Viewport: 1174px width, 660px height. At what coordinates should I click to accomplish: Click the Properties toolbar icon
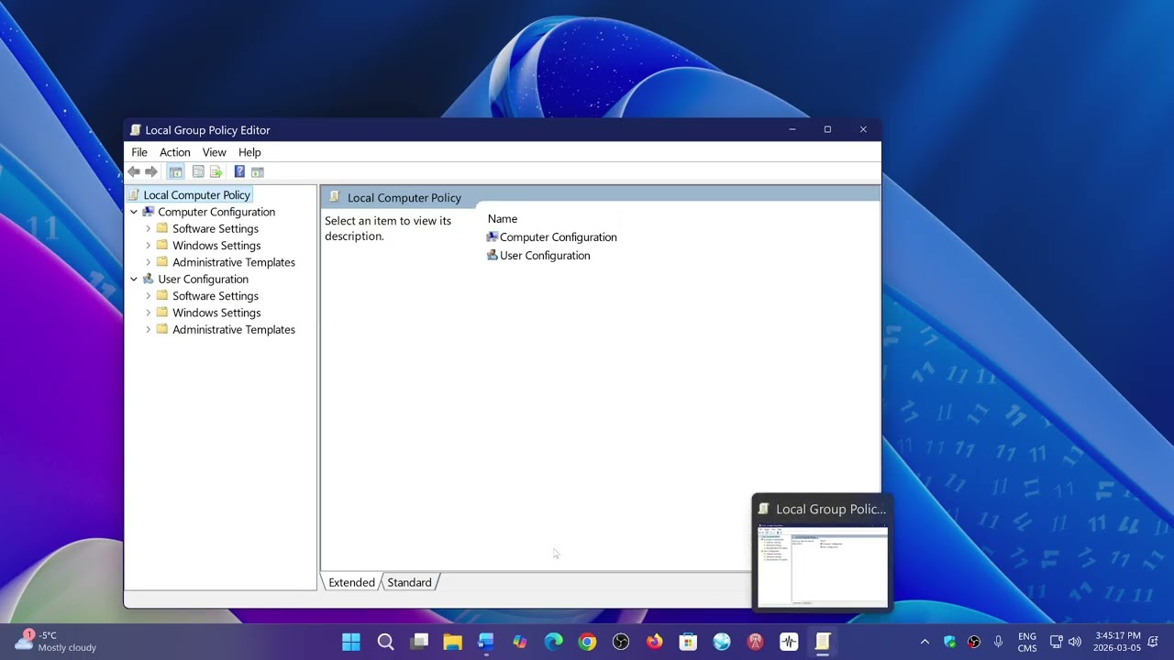(198, 171)
